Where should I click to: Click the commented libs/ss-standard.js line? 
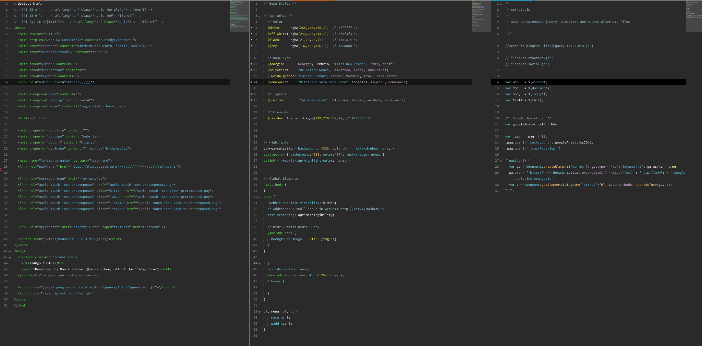529,58
